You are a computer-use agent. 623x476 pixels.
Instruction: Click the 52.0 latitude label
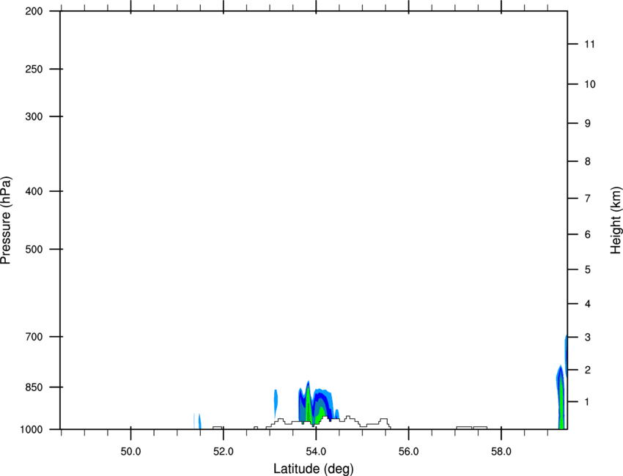224,452
